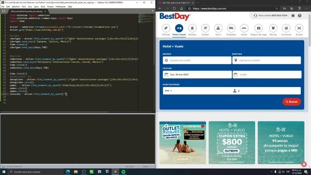This screenshot has width=311, height=175.
Task: Open the Find menu in Sublime Text
Action: [24, 6]
